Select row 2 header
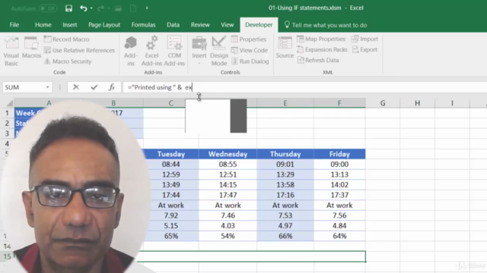Image resolution: width=487 pixels, height=273 pixels. pos(7,123)
